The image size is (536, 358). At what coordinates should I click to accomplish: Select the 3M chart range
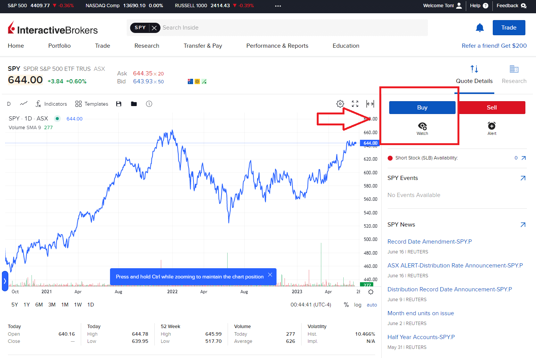tap(52, 305)
